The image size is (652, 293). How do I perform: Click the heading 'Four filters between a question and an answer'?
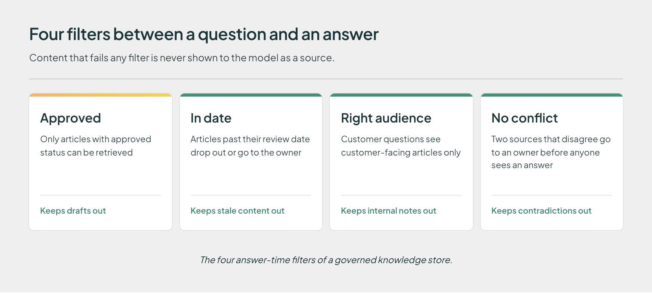(204, 35)
